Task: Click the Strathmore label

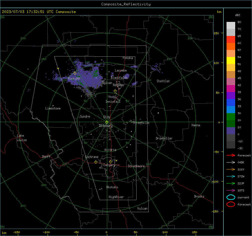Action: point(136,166)
